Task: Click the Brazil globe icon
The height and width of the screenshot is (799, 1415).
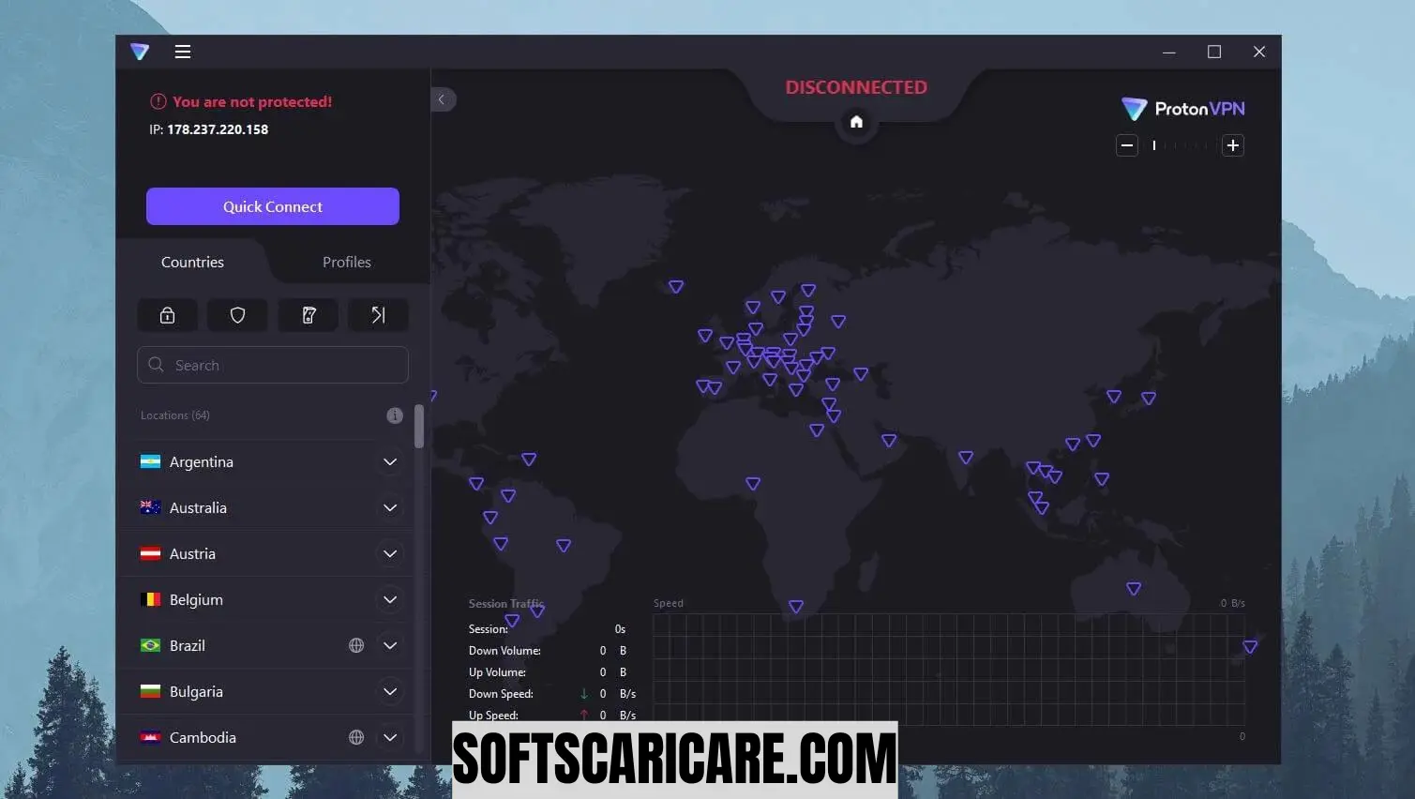Action: (x=356, y=645)
